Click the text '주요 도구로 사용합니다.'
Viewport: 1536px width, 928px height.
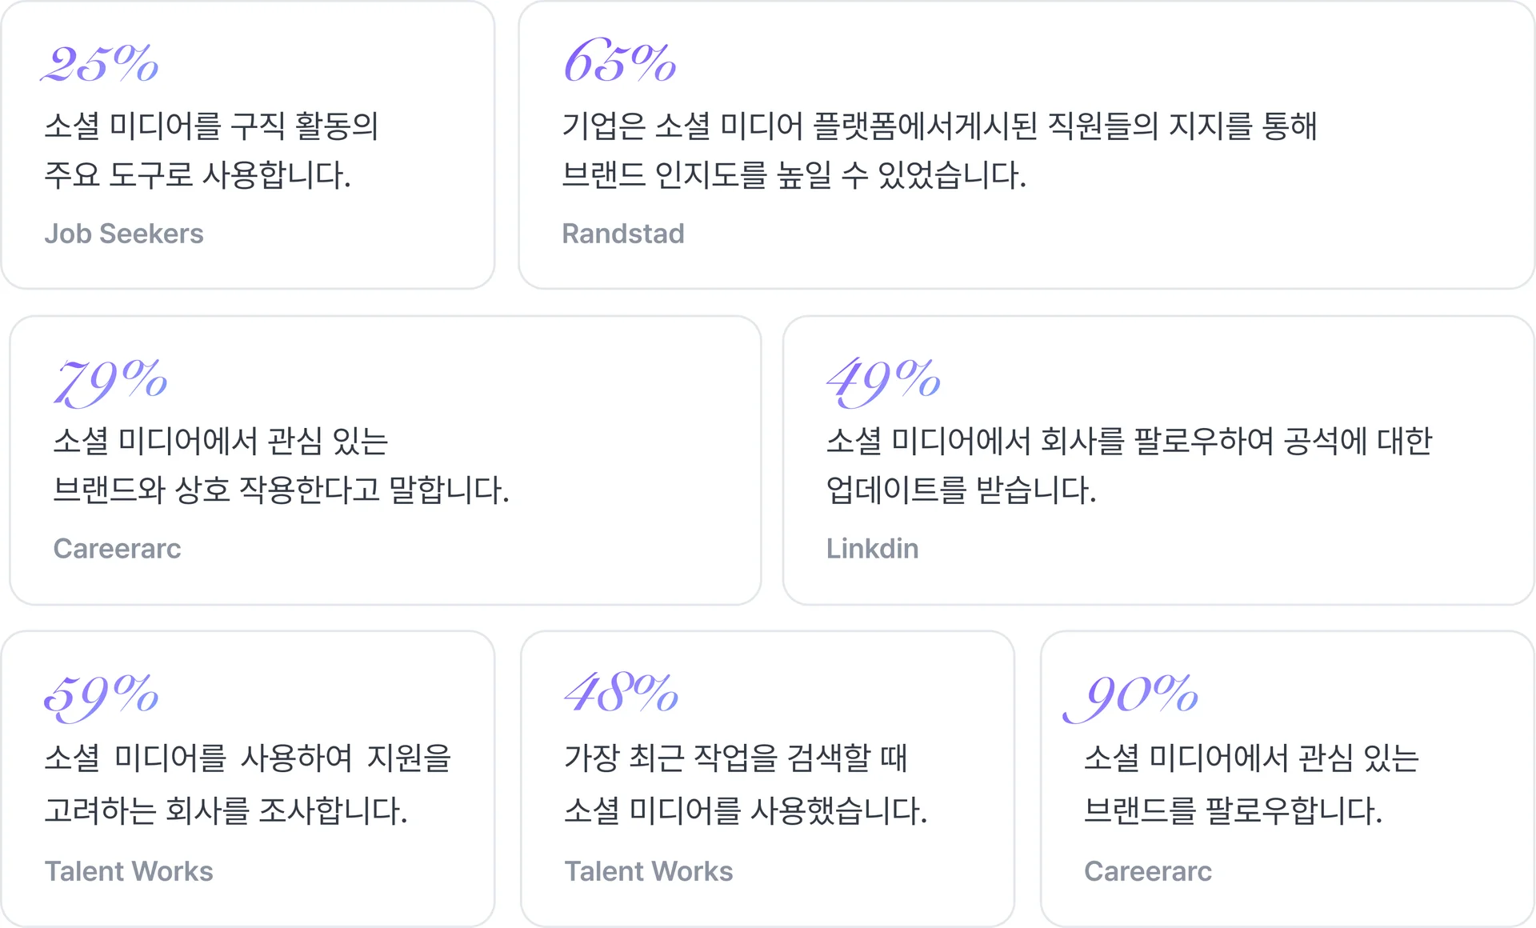198,175
